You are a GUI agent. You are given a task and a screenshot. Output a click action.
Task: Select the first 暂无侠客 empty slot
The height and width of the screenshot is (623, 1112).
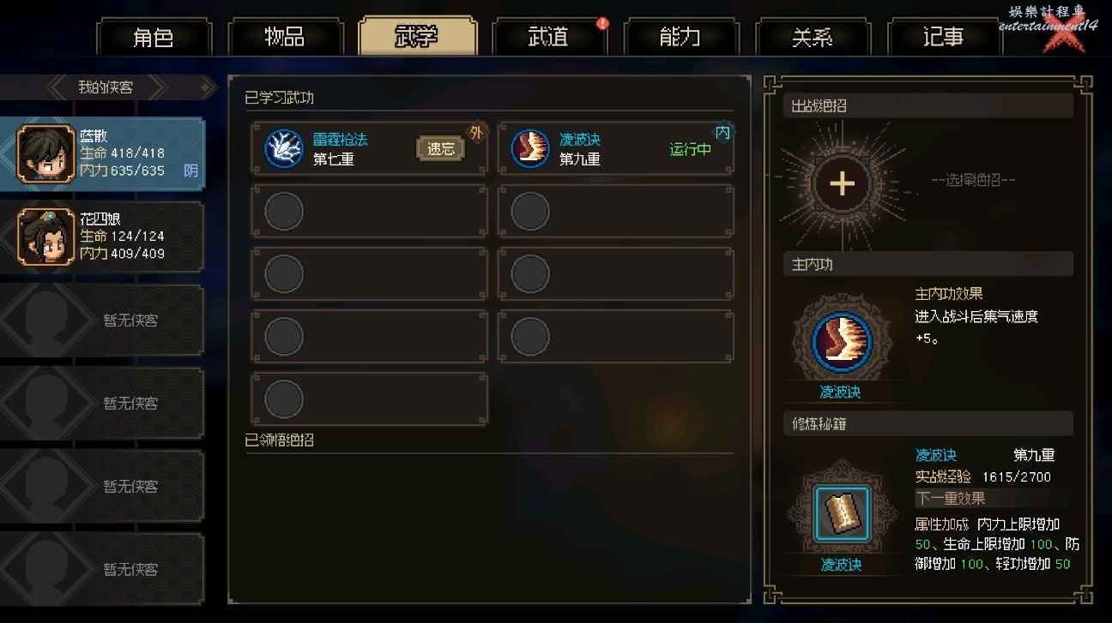pos(102,320)
